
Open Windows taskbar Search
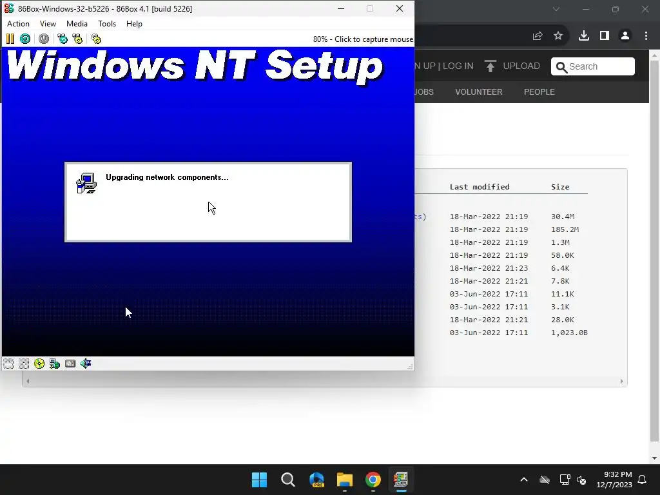coord(288,480)
